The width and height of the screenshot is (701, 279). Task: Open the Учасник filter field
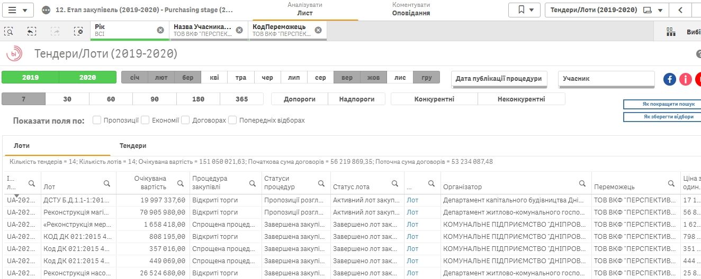coord(606,79)
